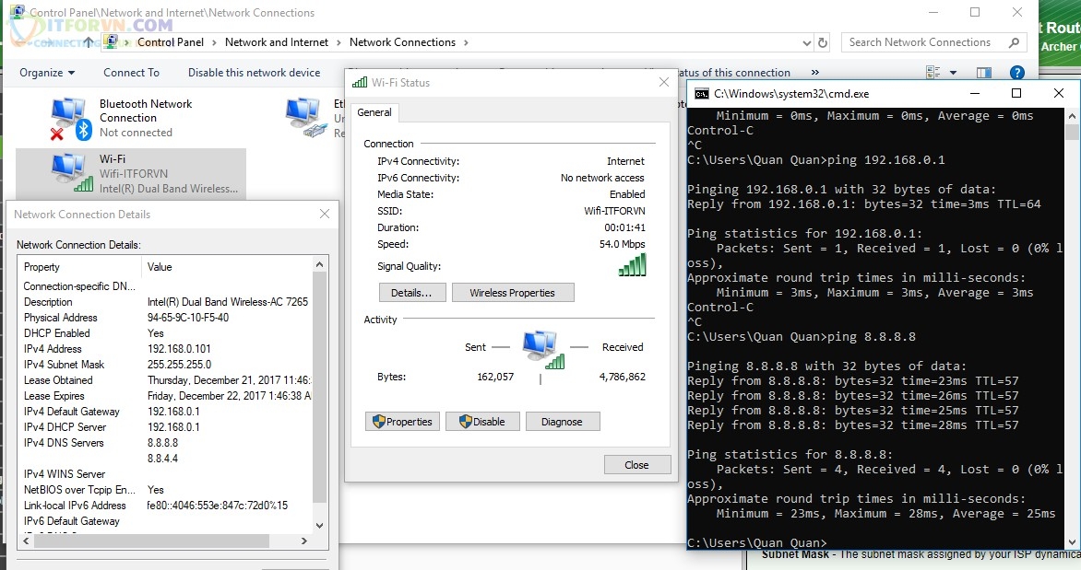Select the General tab in Wi-Fi Status
Screen dimensions: 1081x570
tap(374, 112)
